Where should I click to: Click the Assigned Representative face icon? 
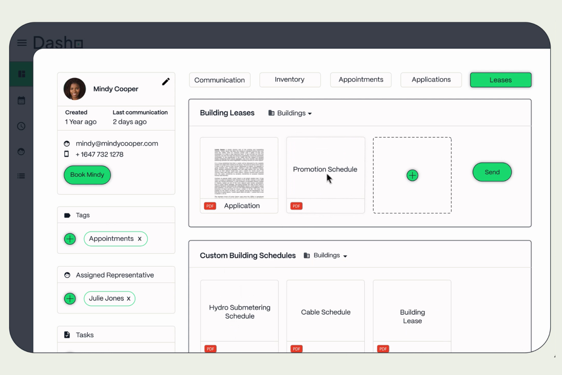tap(67, 275)
